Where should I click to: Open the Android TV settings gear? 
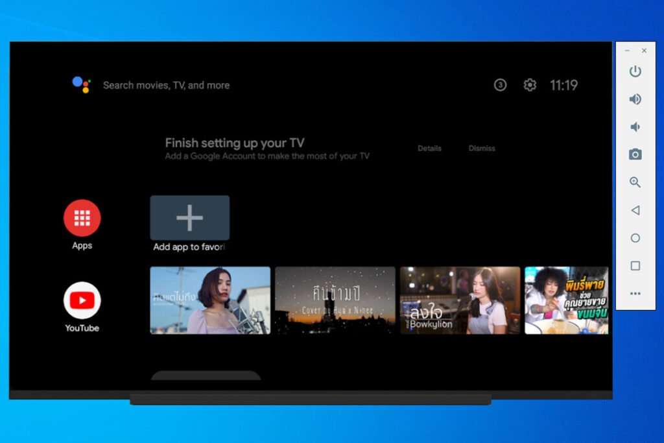[x=530, y=85]
